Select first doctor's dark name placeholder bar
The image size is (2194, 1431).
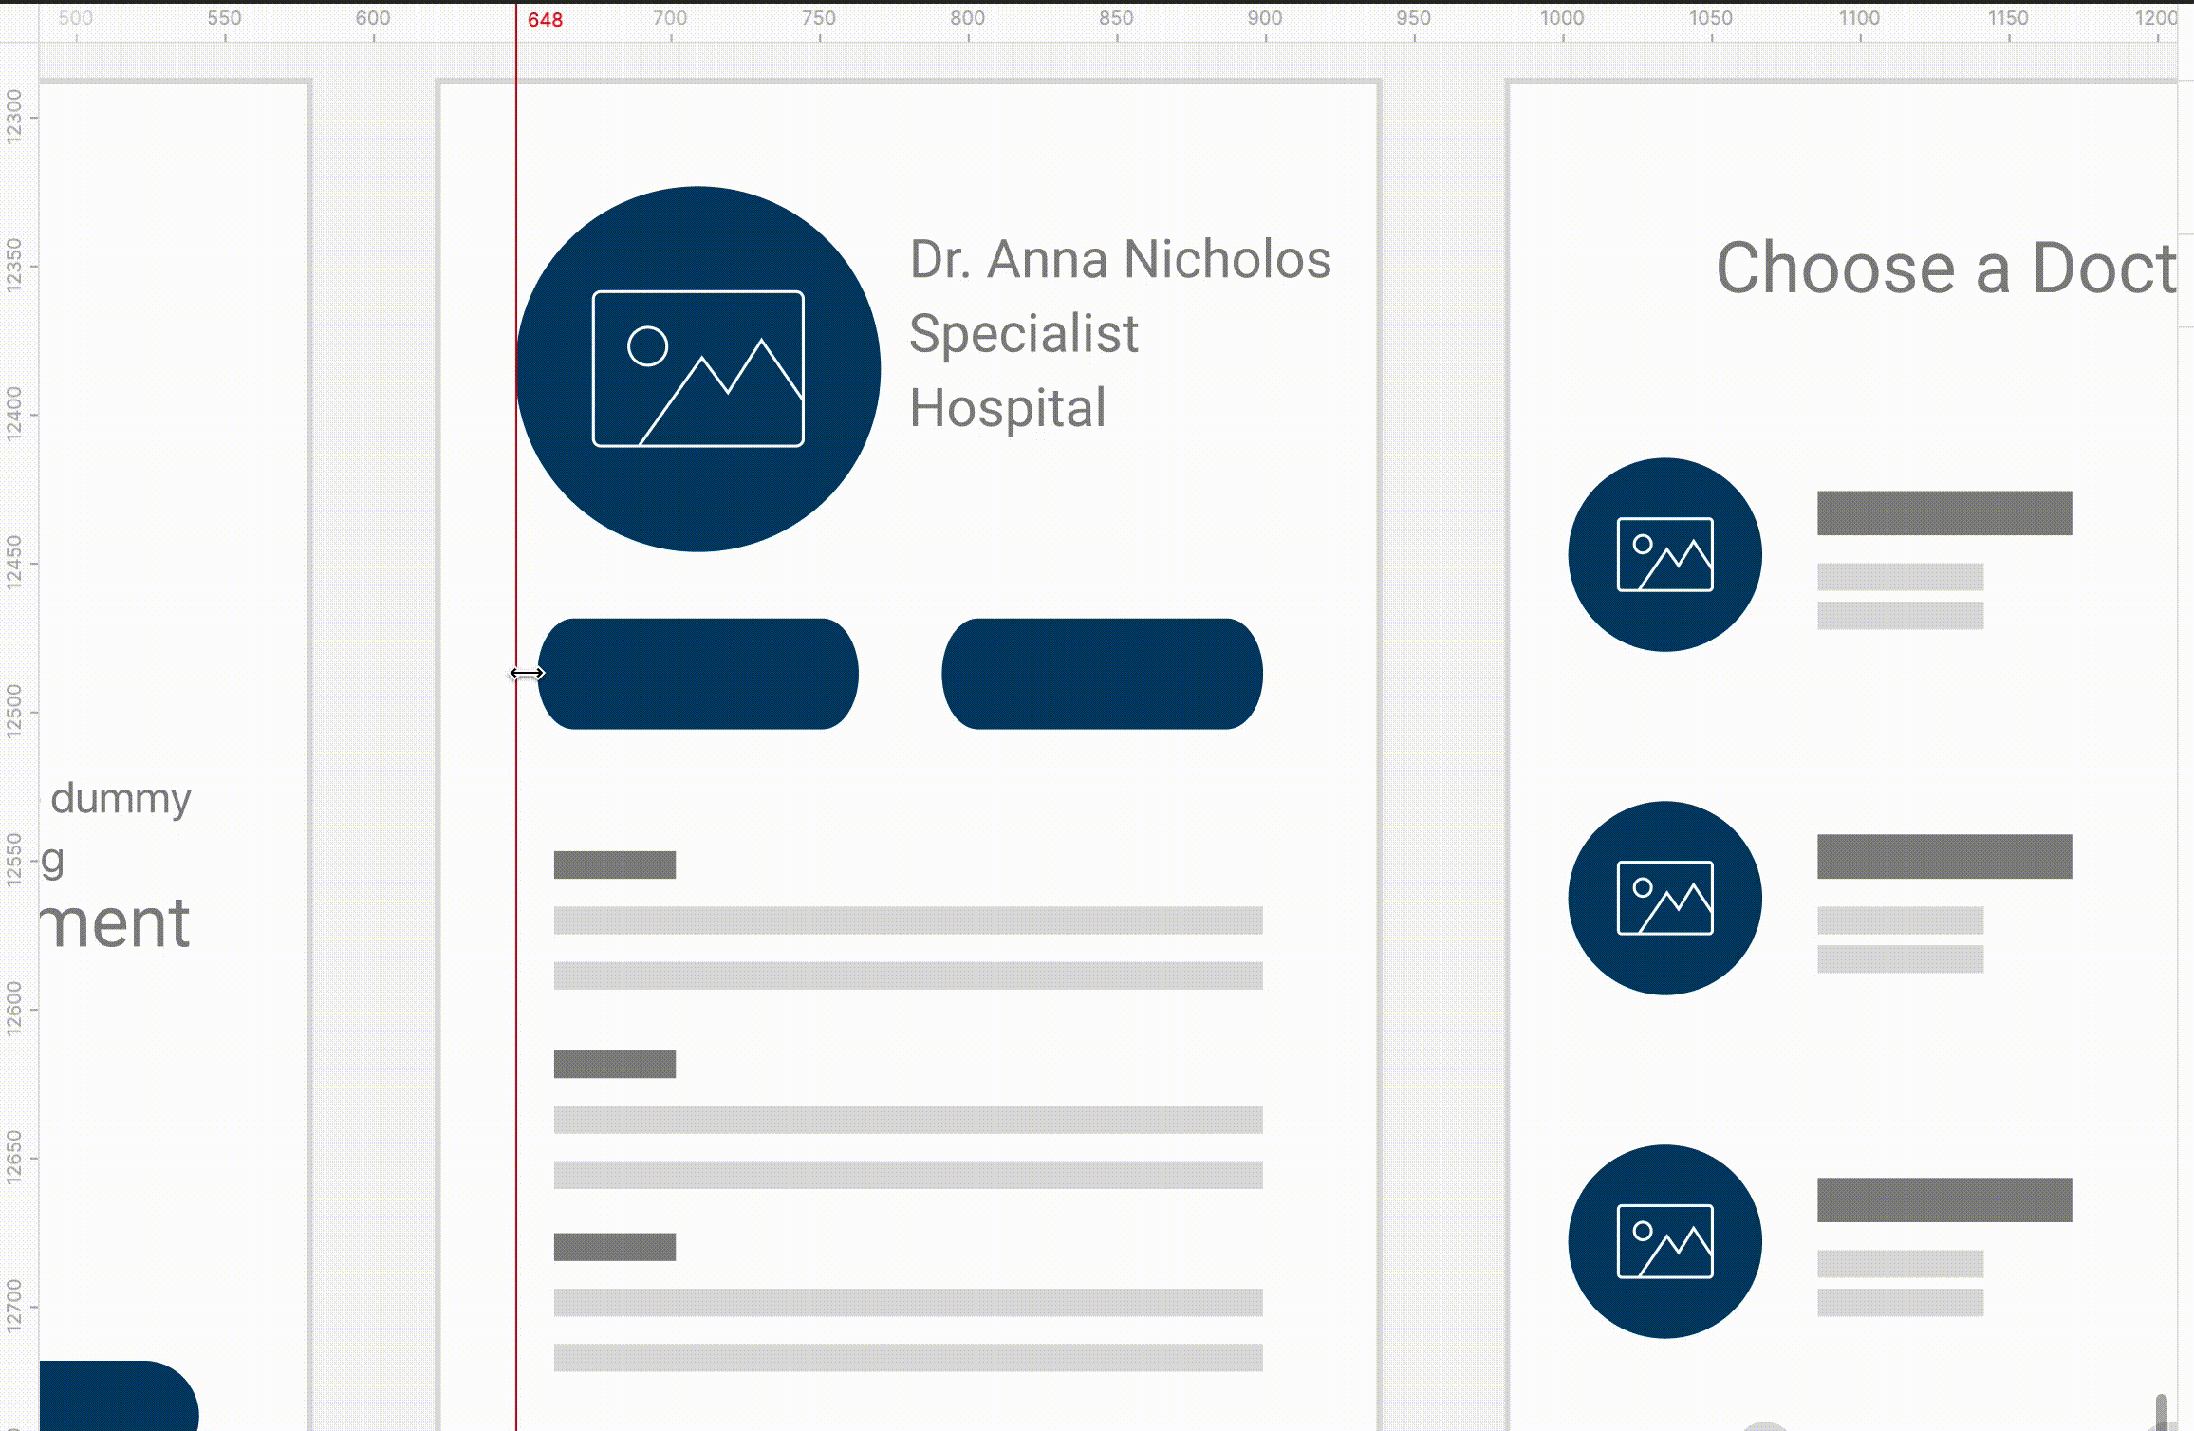[1943, 513]
